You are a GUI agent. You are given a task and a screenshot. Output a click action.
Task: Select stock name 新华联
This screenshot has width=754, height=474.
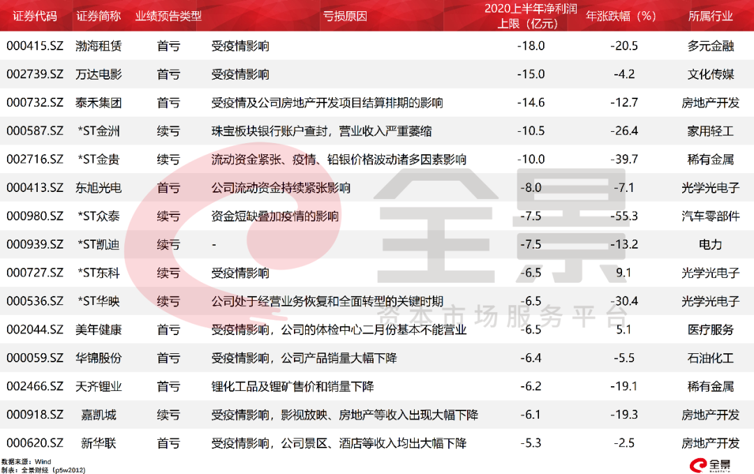(98, 443)
